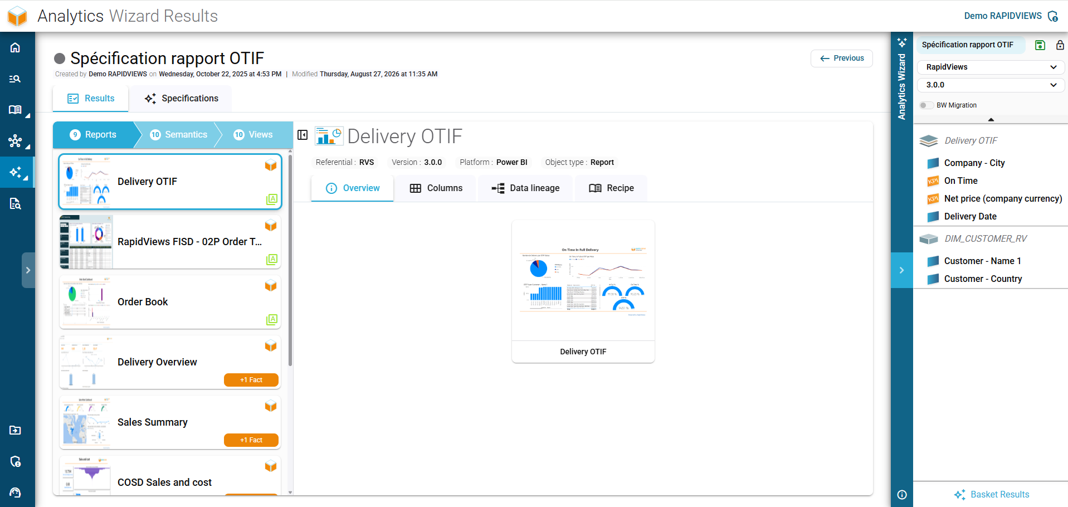Screen dimensions: 1068x507
Task: Open the user security icon in left sidebar
Action: point(15,461)
